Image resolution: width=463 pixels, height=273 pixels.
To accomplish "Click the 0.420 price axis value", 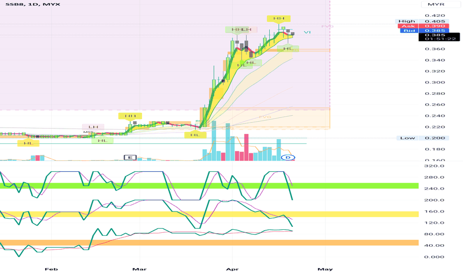I will tap(435, 16).
